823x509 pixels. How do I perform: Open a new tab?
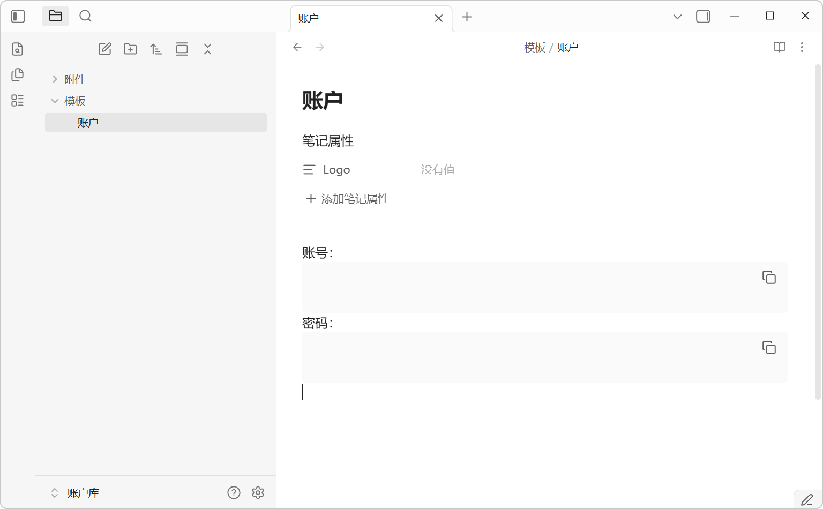pos(467,17)
